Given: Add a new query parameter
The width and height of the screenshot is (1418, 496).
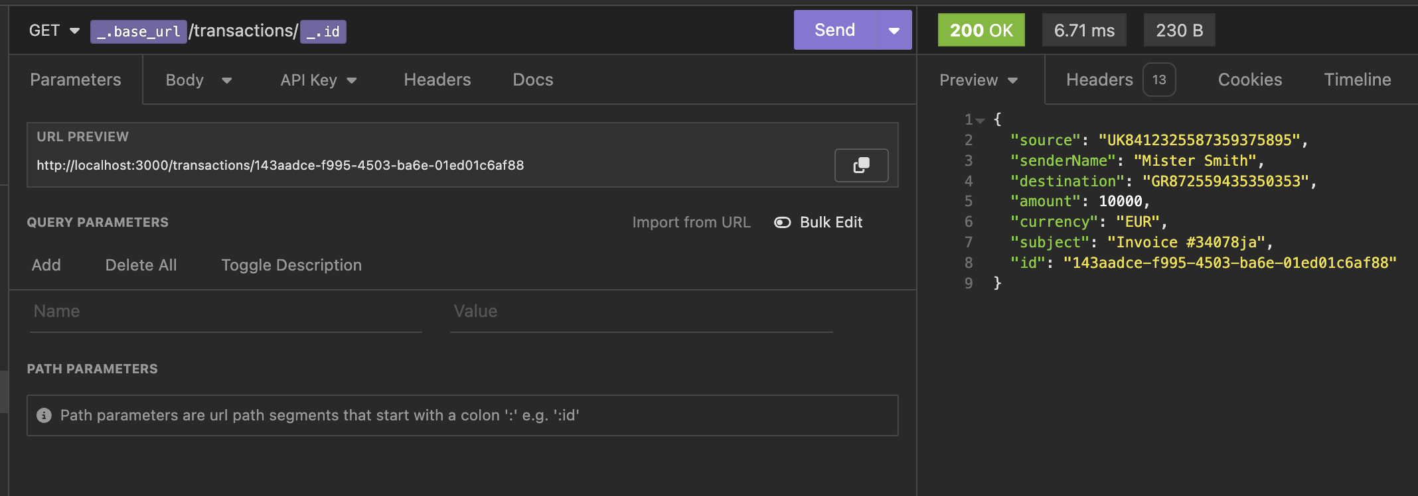Looking at the screenshot, I should click(x=46, y=265).
